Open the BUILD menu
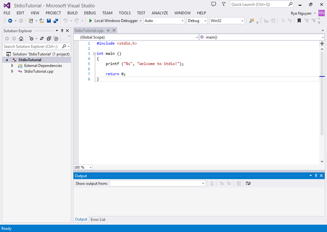 (72, 13)
